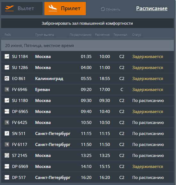Click the Обновить refresh text
This screenshot has width=176, height=185.
(x=113, y=10)
